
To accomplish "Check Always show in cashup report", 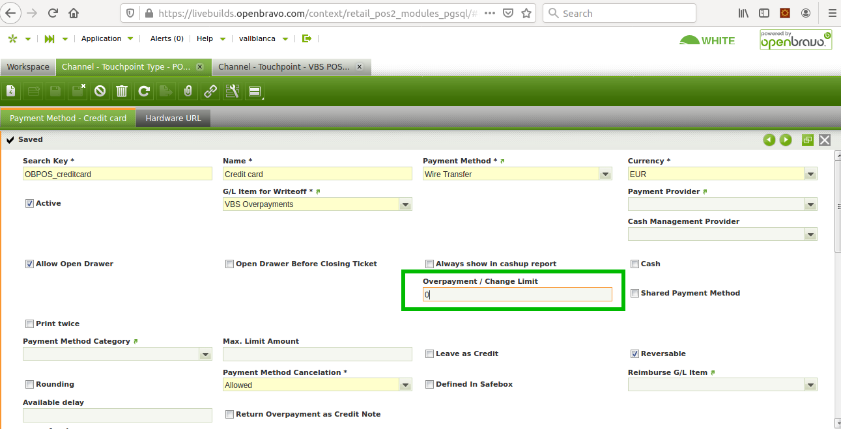I will pyautogui.click(x=429, y=264).
